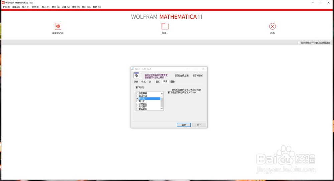This screenshot has width=334, height=181.
Task: Switch to the 窗口 tab in Spy++
Action: [x=158, y=81]
